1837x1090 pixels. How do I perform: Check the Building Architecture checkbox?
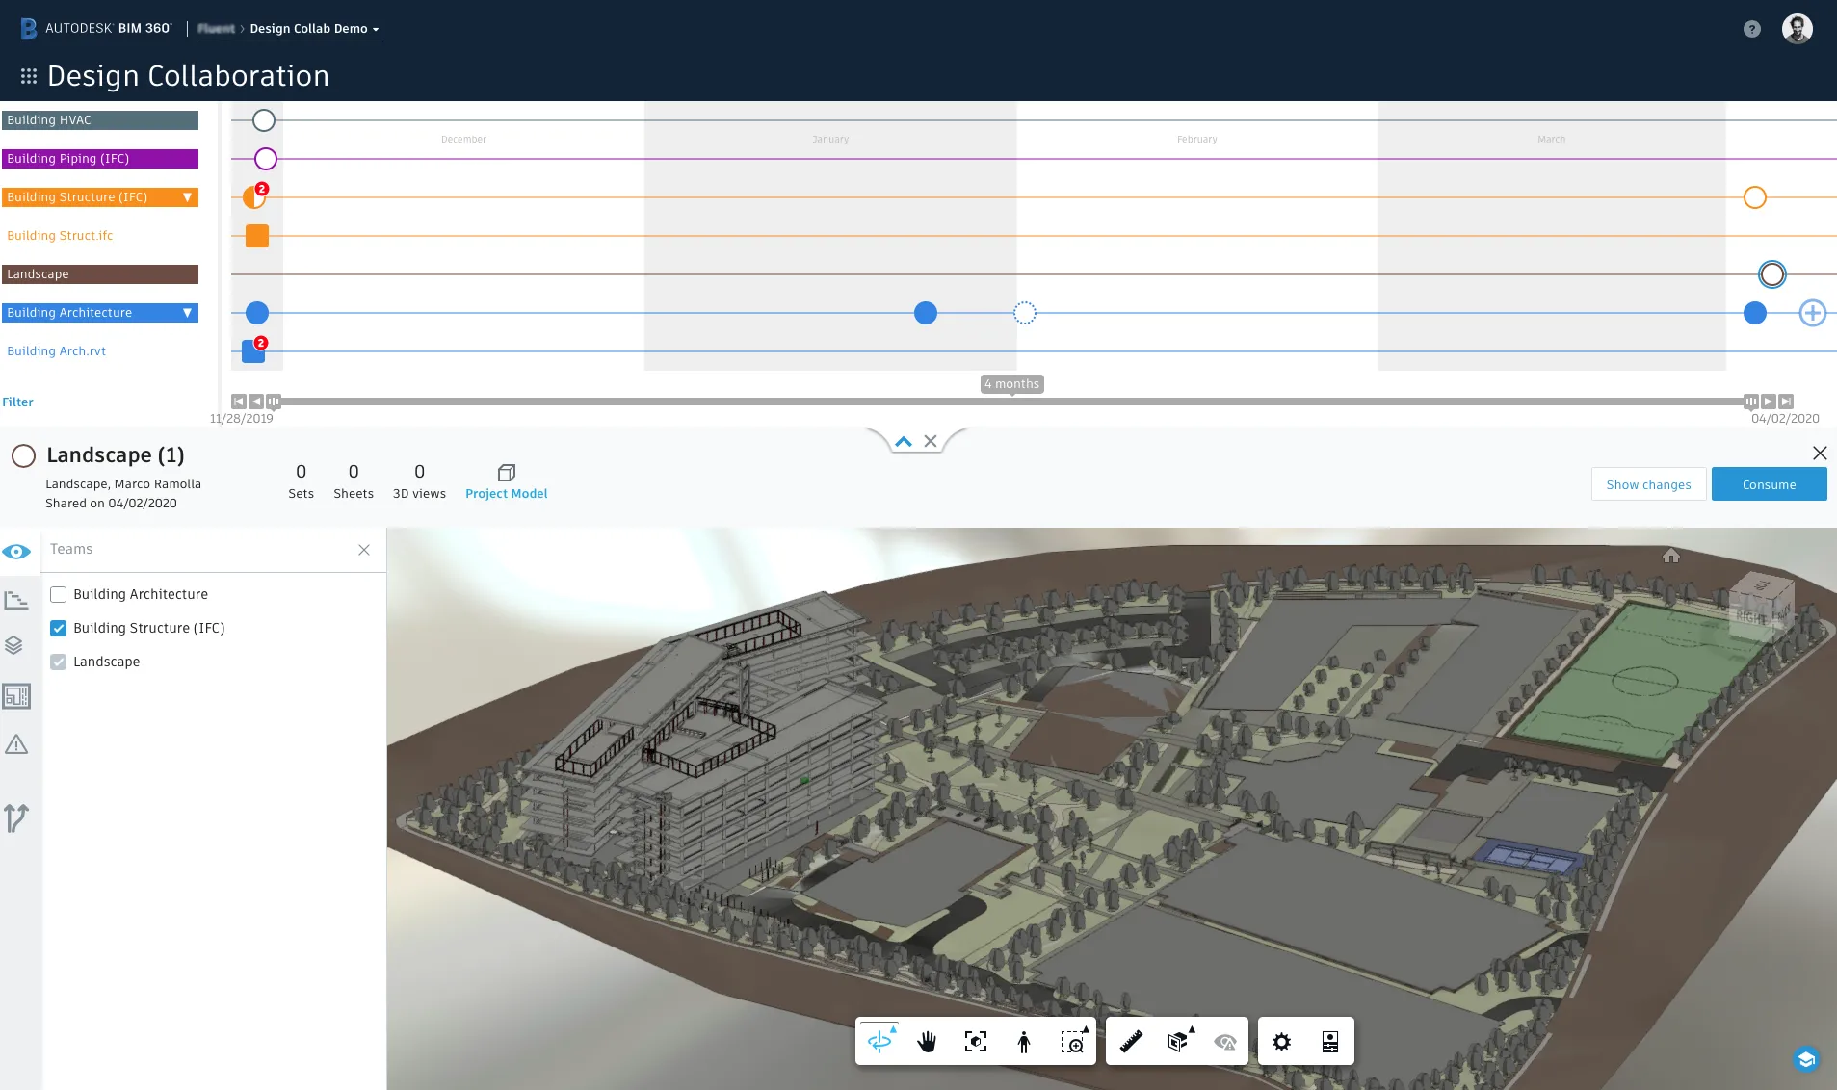58,594
